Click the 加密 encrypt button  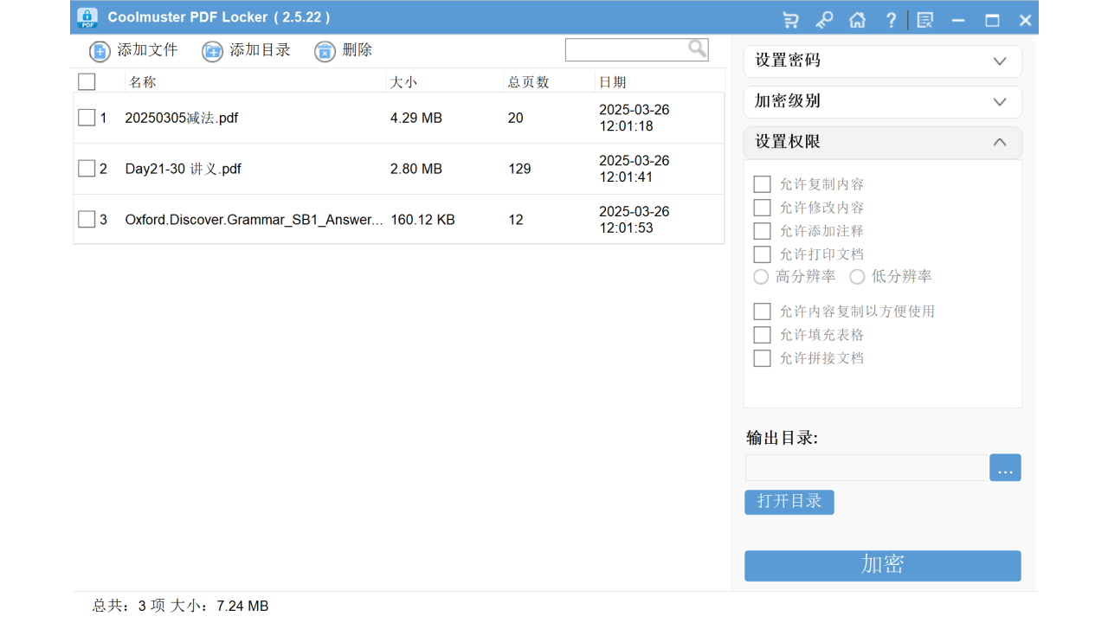(882, 565)
